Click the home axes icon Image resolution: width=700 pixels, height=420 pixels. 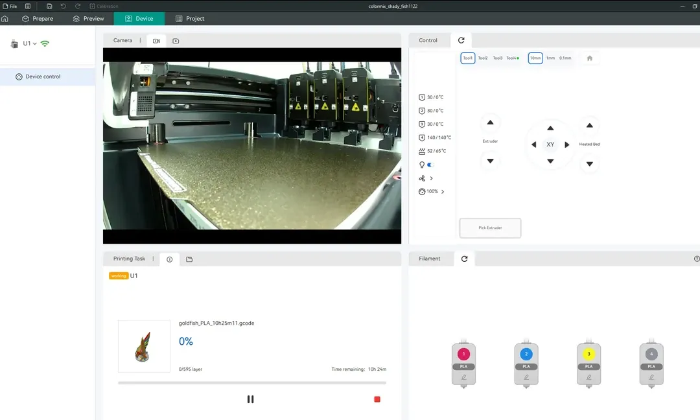tap(589, 58)
